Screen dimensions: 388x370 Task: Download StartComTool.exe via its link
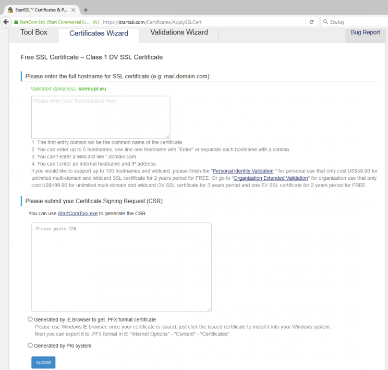click(x=78, y=214)
